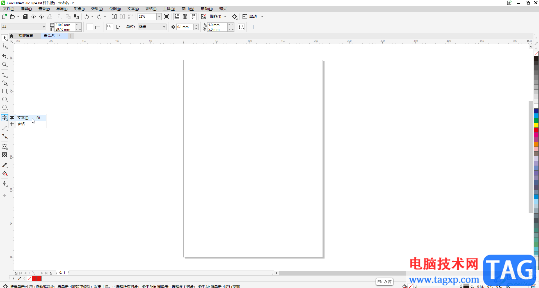539x288 pixels.
Task: Select the Ellipse tool
Action: pyautogui.click(x=4, y=99)
